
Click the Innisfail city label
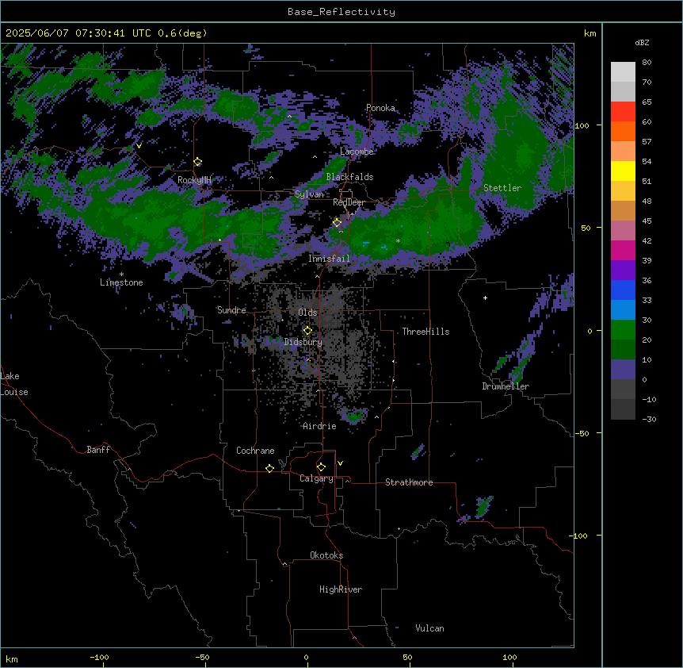tap(330, 259)
